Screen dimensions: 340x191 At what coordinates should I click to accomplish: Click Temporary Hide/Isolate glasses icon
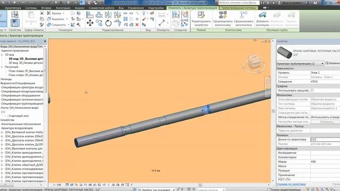(104, 185)
